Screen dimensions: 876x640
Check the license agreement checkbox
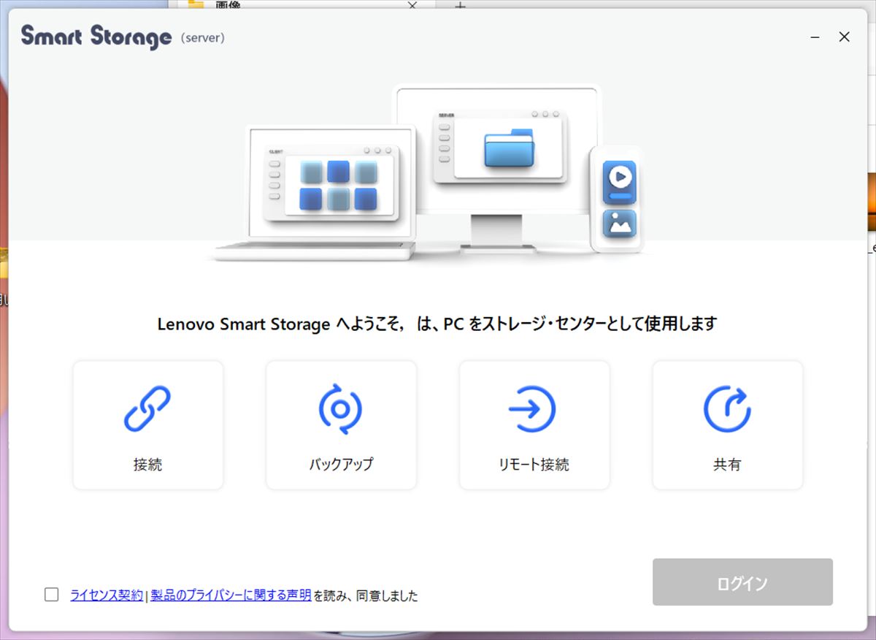click(x=52, y=595)
